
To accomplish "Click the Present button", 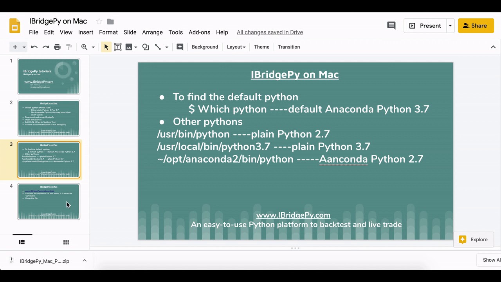I will coord(425,26).
